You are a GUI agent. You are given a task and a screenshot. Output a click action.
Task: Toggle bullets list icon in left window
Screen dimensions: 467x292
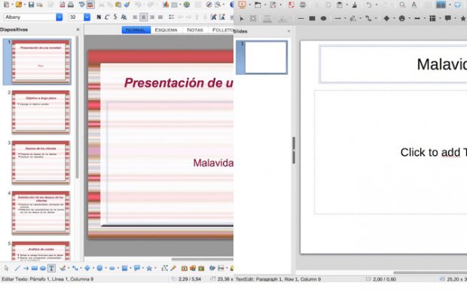click(171, 17)
